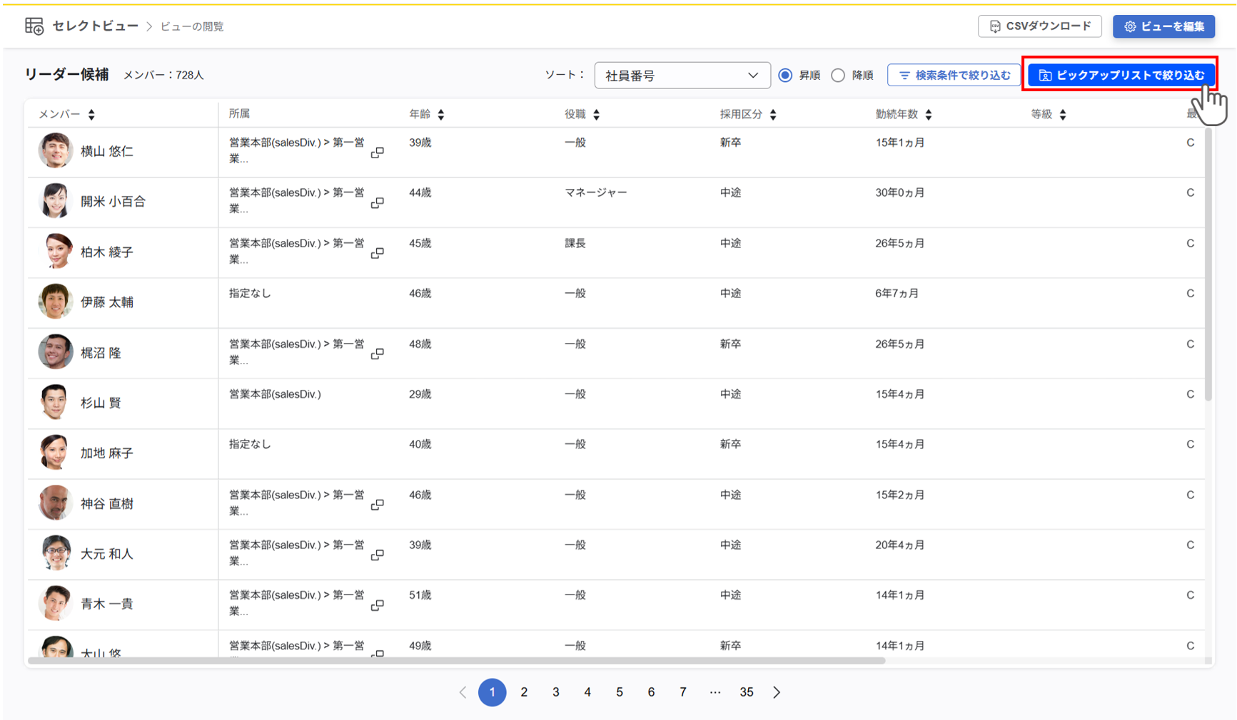
Task: Go to page 2
Action: coord(524,692)
